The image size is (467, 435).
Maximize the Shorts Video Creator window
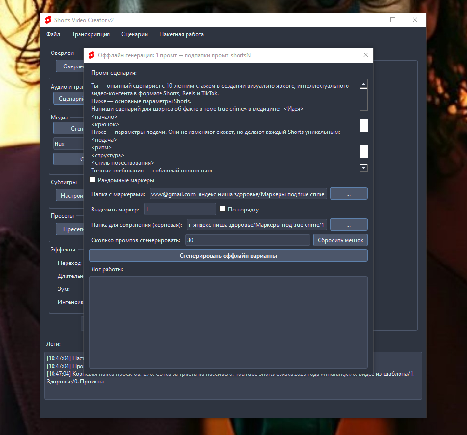click(393, 20)
